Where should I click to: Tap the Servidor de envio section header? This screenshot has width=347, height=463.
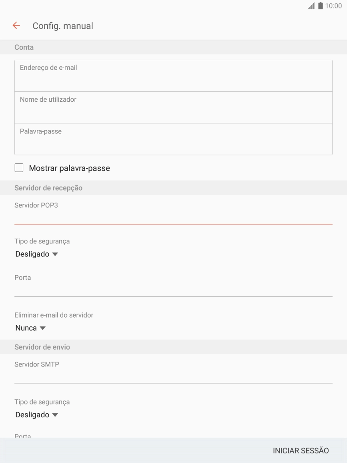pyautogui.click(x=42, y=347)
